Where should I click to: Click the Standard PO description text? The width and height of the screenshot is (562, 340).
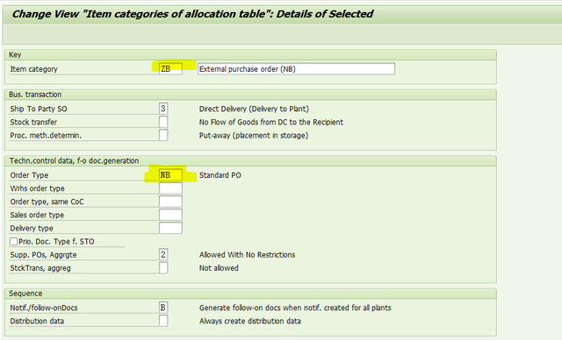(x=220, y=175)
